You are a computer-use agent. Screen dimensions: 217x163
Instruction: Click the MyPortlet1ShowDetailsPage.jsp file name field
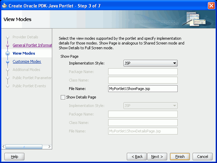143,131
